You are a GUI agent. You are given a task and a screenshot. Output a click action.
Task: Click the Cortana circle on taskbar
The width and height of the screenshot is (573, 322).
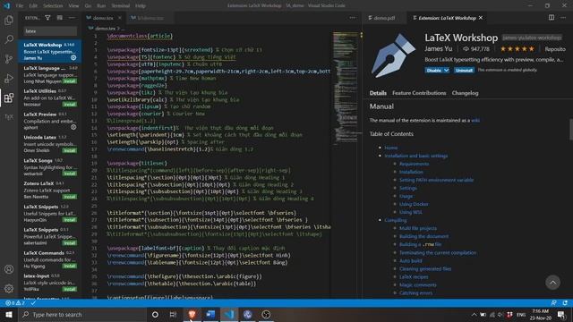[x=155, y=314]
